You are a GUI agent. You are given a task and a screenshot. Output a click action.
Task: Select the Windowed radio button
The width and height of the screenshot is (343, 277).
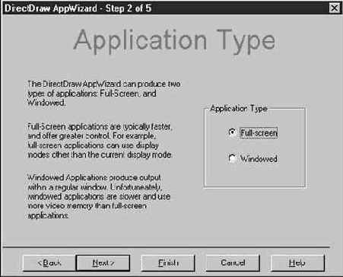pos(232,158)
